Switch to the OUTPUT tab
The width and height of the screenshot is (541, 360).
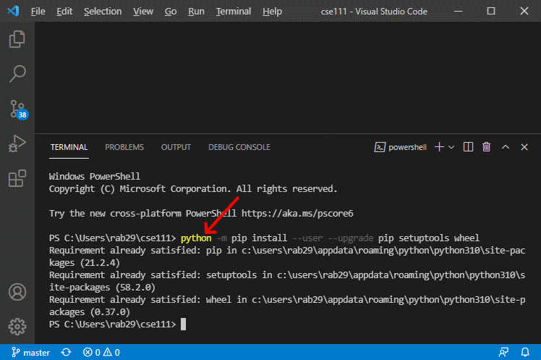click(x=176, y=147)
